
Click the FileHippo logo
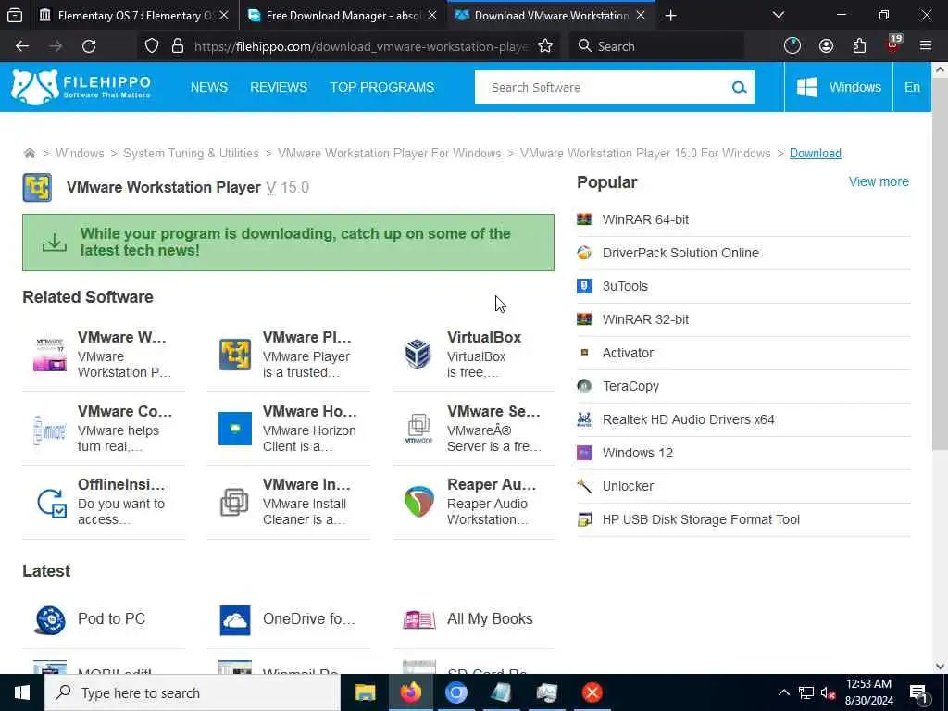[81, 86]
